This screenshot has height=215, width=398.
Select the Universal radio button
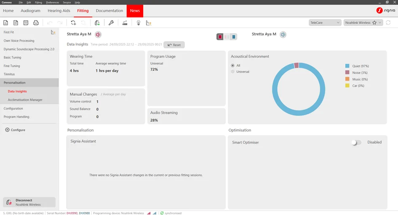[x=232, y=72]
